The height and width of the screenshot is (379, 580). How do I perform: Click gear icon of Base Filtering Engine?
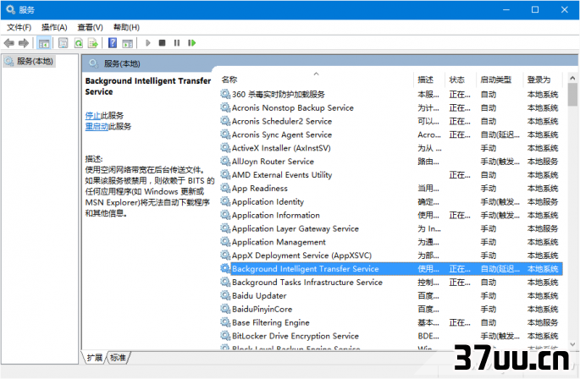(225, 322)
